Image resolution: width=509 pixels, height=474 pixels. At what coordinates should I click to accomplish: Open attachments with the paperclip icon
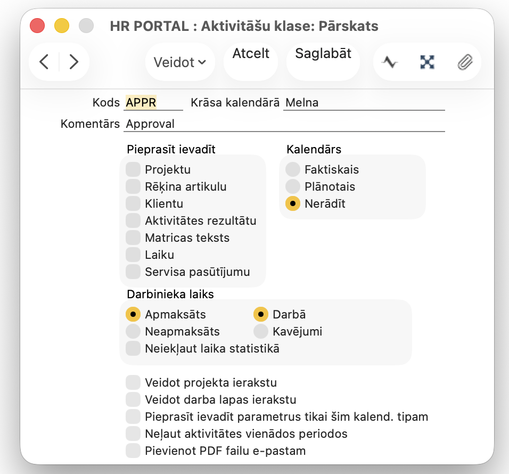point(465,62)
